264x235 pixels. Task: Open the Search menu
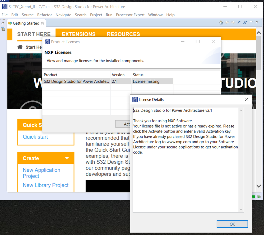[81, 15]
